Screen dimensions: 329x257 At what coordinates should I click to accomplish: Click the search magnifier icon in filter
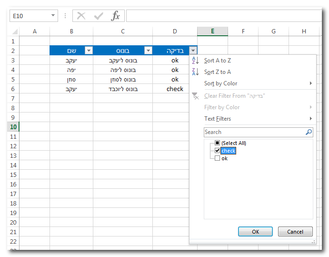309,132
